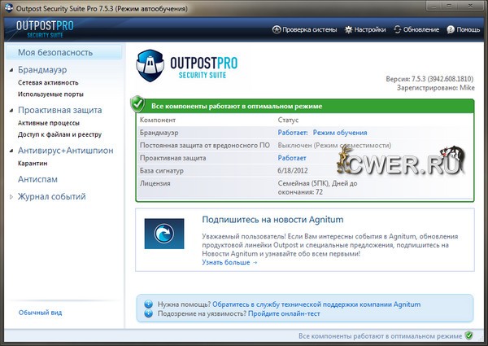The image size is (488, 346).
Task: Switch to Обычный вид
Action: [x=41, y=313]
